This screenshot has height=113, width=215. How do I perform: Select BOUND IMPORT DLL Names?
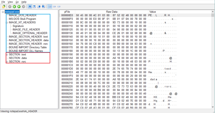(26, 51)
